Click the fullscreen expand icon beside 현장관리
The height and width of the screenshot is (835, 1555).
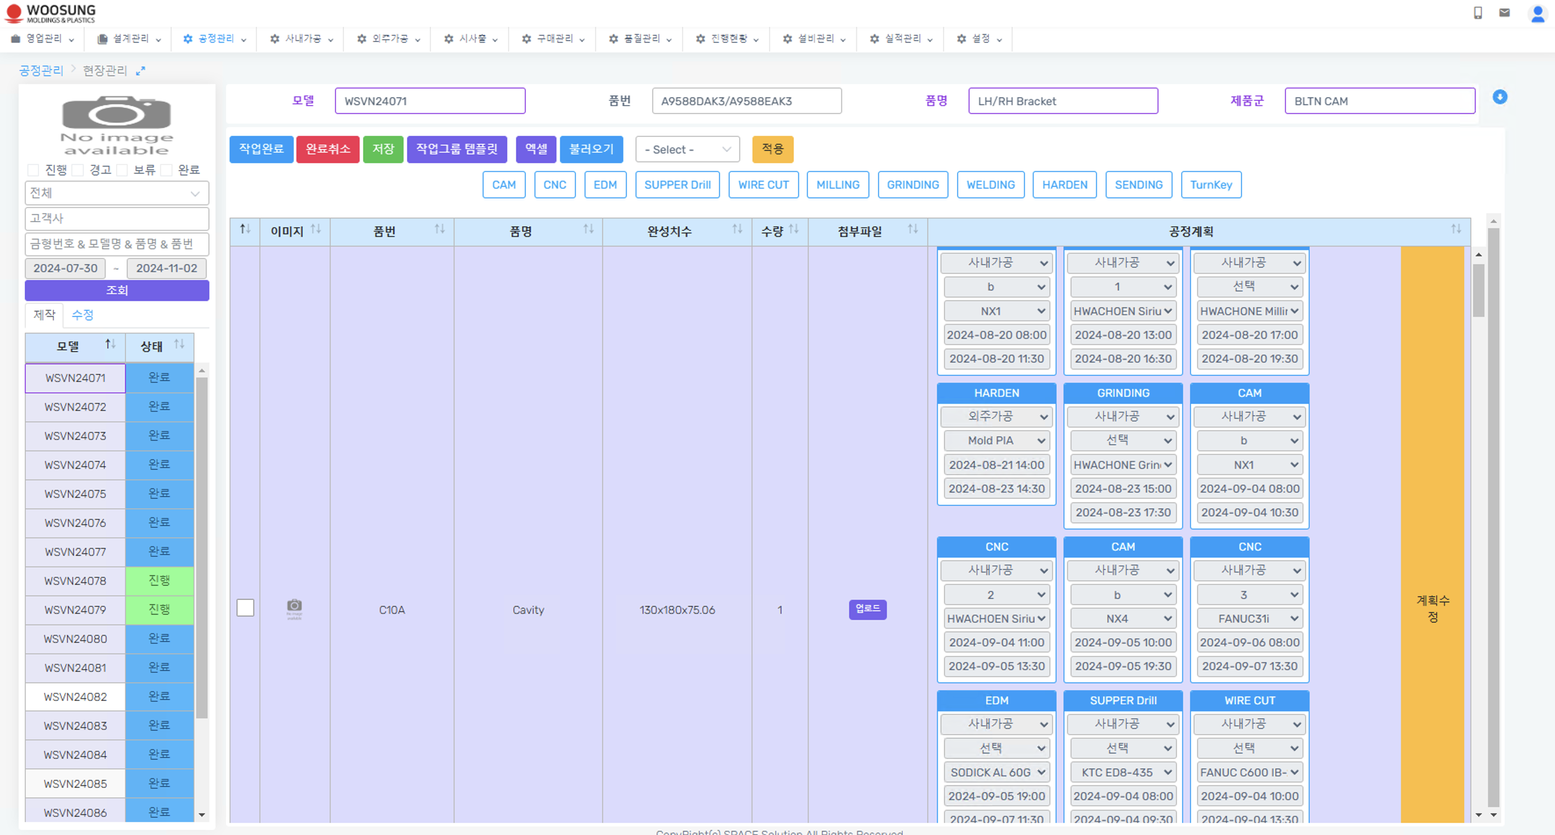(x=141, y=71)
